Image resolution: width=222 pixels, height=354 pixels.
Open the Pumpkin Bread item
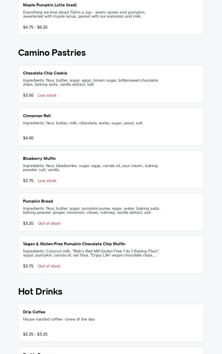point(38,201)
